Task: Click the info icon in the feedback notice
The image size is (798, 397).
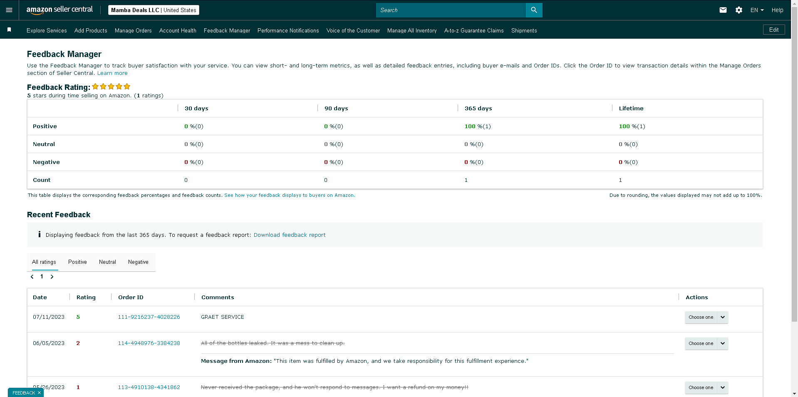Action: coord(40,234)
